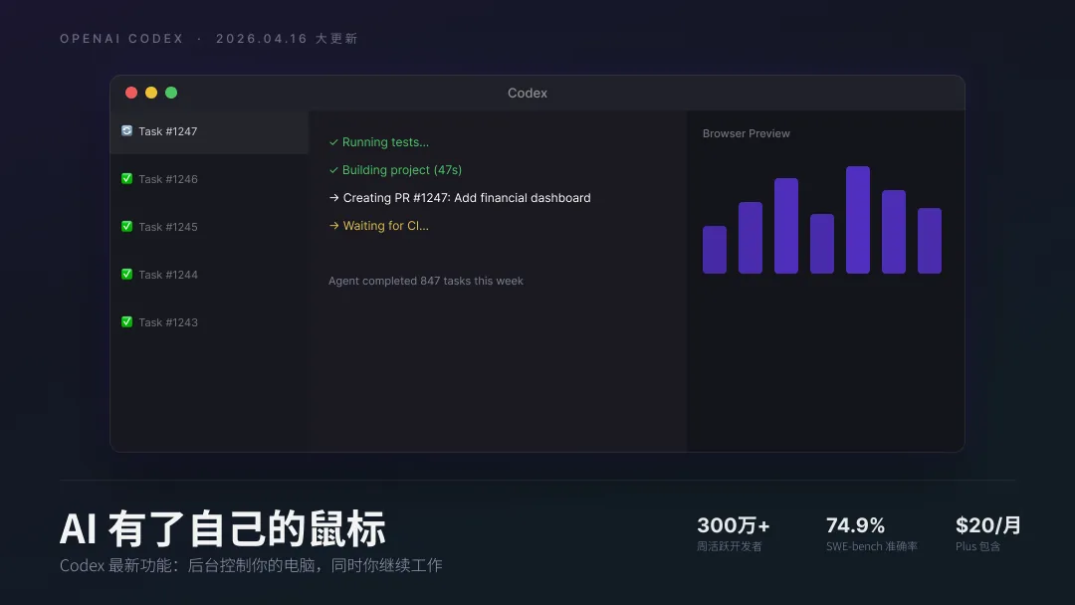Click the '周活跃开发者' caption
1075x605 pixels.
pyautogui.click(x=730, y=546)
